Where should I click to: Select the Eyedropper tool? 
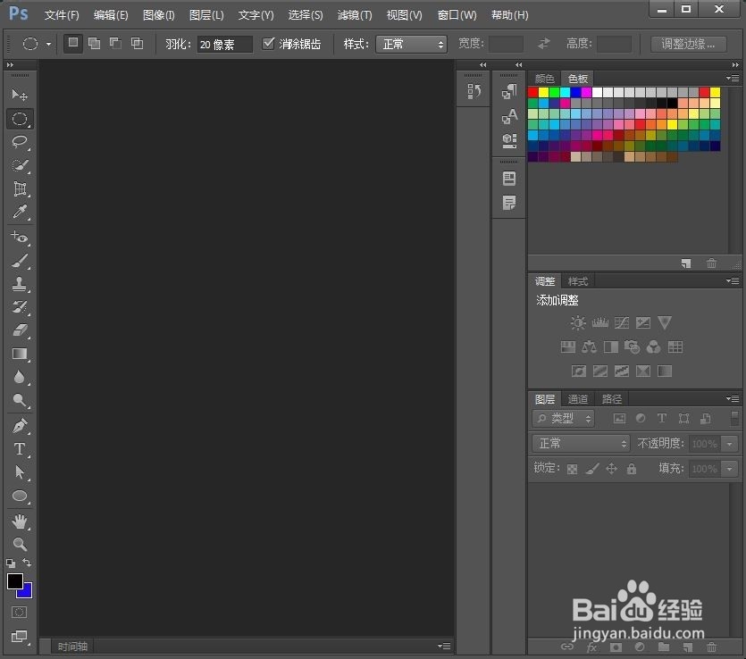click(20, 212)
